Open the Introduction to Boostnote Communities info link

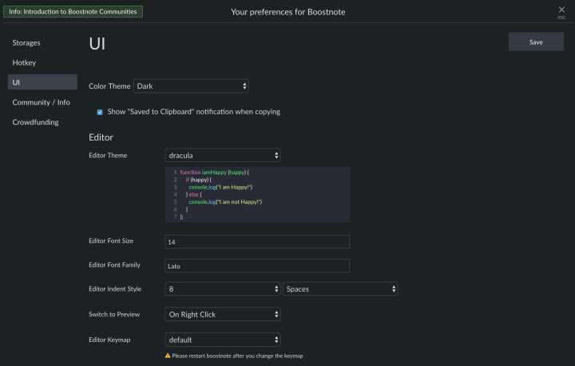(x=73, y=12)
